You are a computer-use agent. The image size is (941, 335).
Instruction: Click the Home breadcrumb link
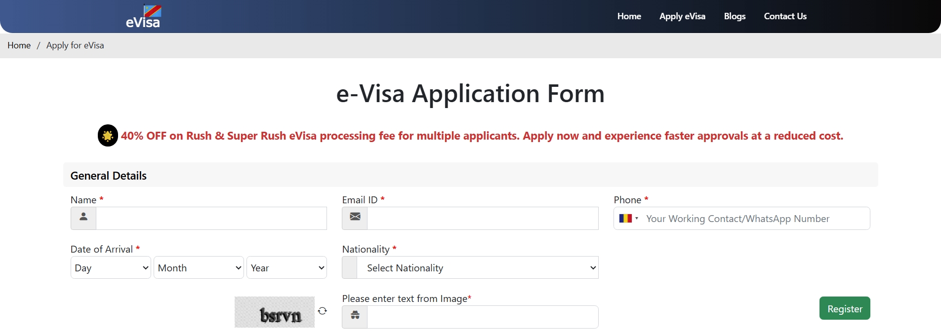pos(19,45)
